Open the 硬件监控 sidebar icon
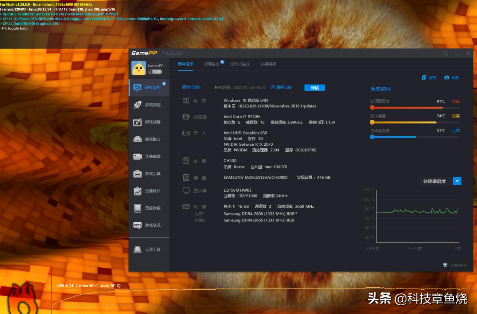Viewport: 477px width, 314px height. pos(137,87)
